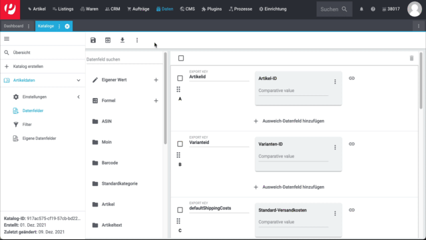Click Katalog erstellen

point(28,67)
